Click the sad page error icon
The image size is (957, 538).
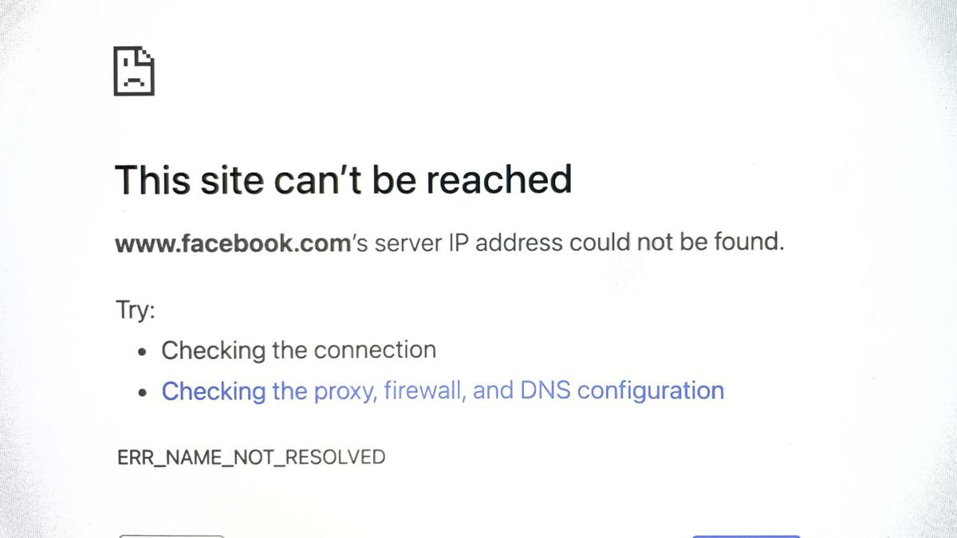point(134,71)
